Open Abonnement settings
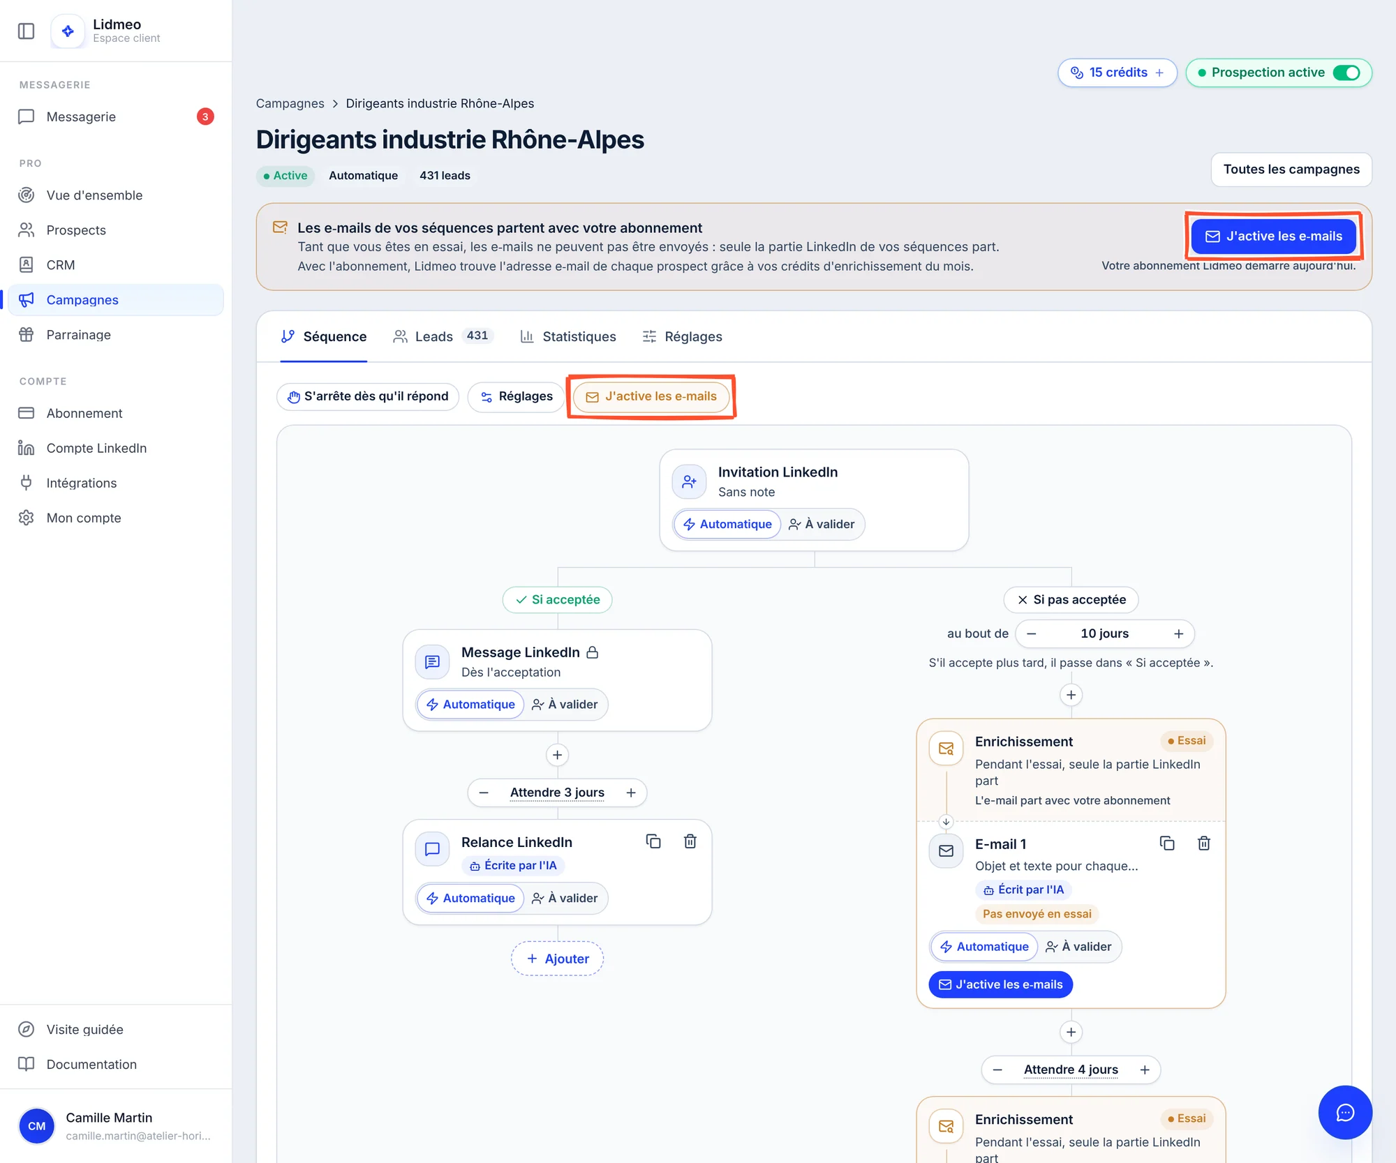 coord(116,413)
